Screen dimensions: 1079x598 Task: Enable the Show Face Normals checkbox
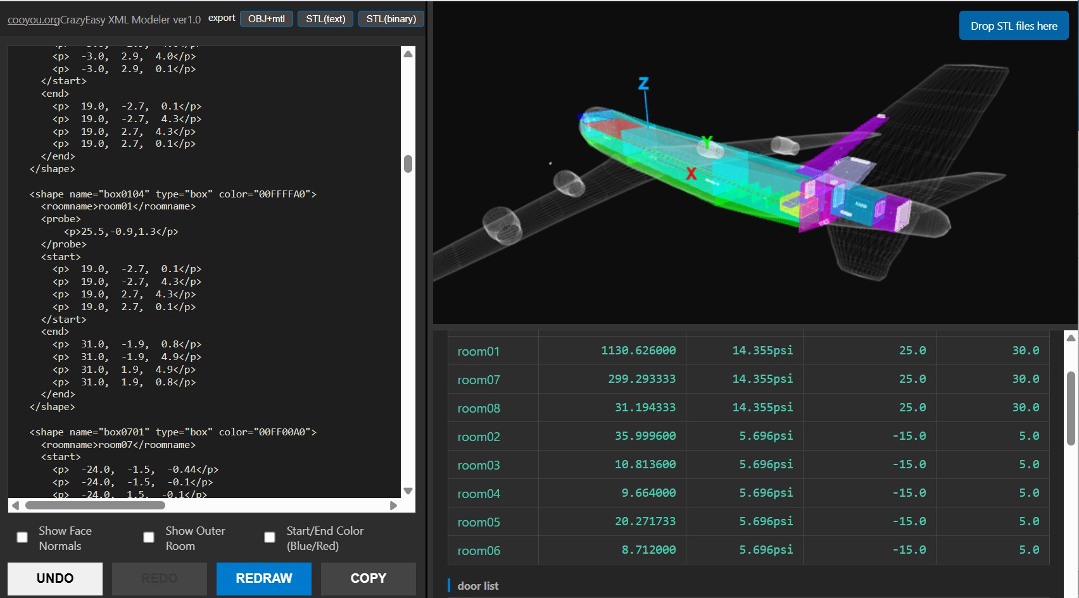click(x=22, y=537)
